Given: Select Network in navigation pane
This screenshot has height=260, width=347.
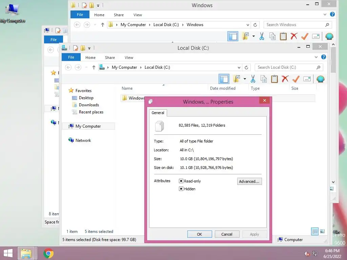Looking at the screenshot, I should (x=83, y=140).
